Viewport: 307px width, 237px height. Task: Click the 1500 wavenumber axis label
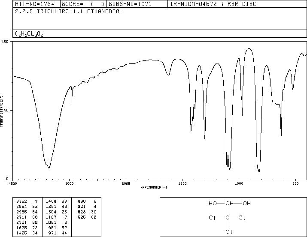182,183
